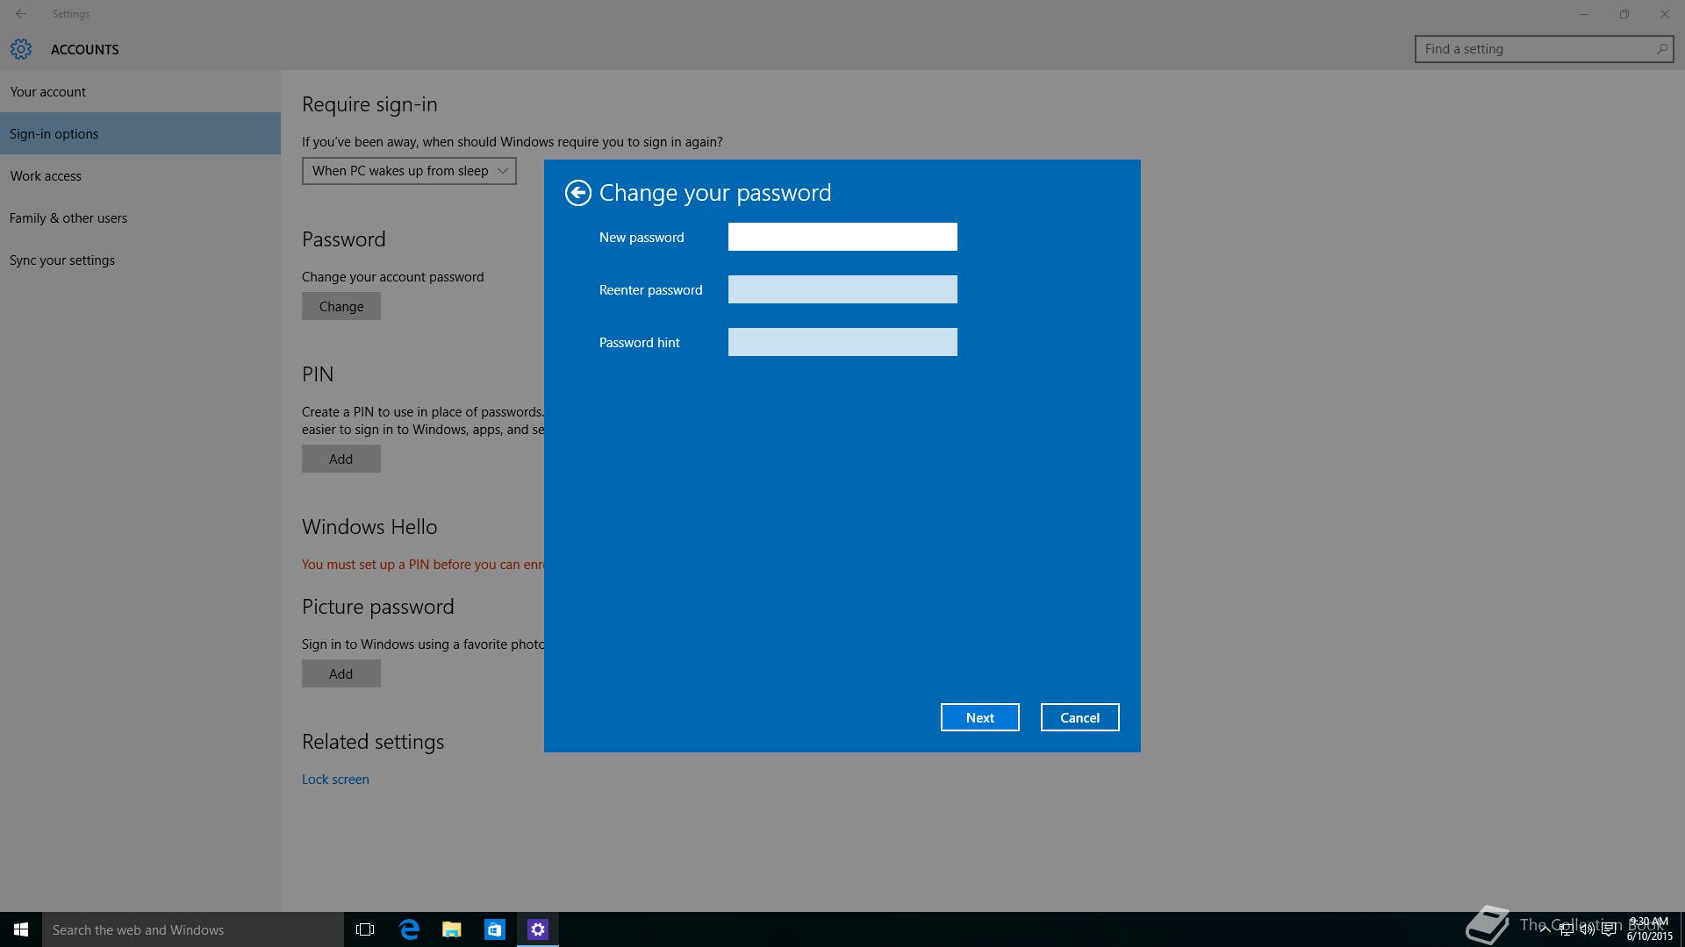The width and height of the screenshot is (1685, 947).
Task: Click the search magnifier icon
Action: click(1661, 49)
